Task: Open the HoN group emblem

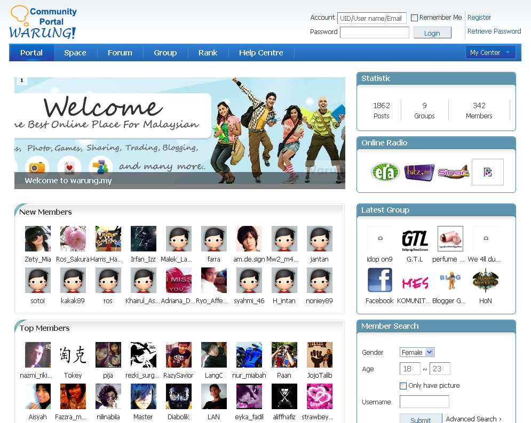Action: tap(485, 280)
